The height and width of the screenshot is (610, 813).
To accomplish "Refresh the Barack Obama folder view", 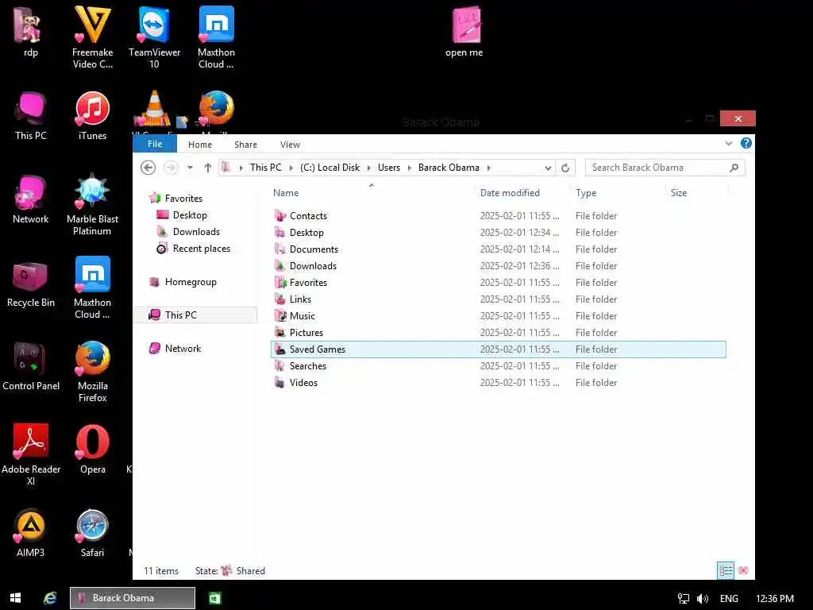I will [x=565, y=168].
